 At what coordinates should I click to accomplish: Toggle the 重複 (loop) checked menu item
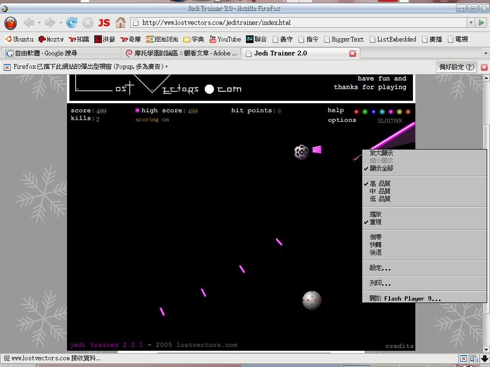point(376,222)
